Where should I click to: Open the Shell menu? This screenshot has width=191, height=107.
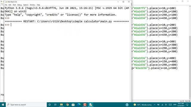click(x=14, y=5)
